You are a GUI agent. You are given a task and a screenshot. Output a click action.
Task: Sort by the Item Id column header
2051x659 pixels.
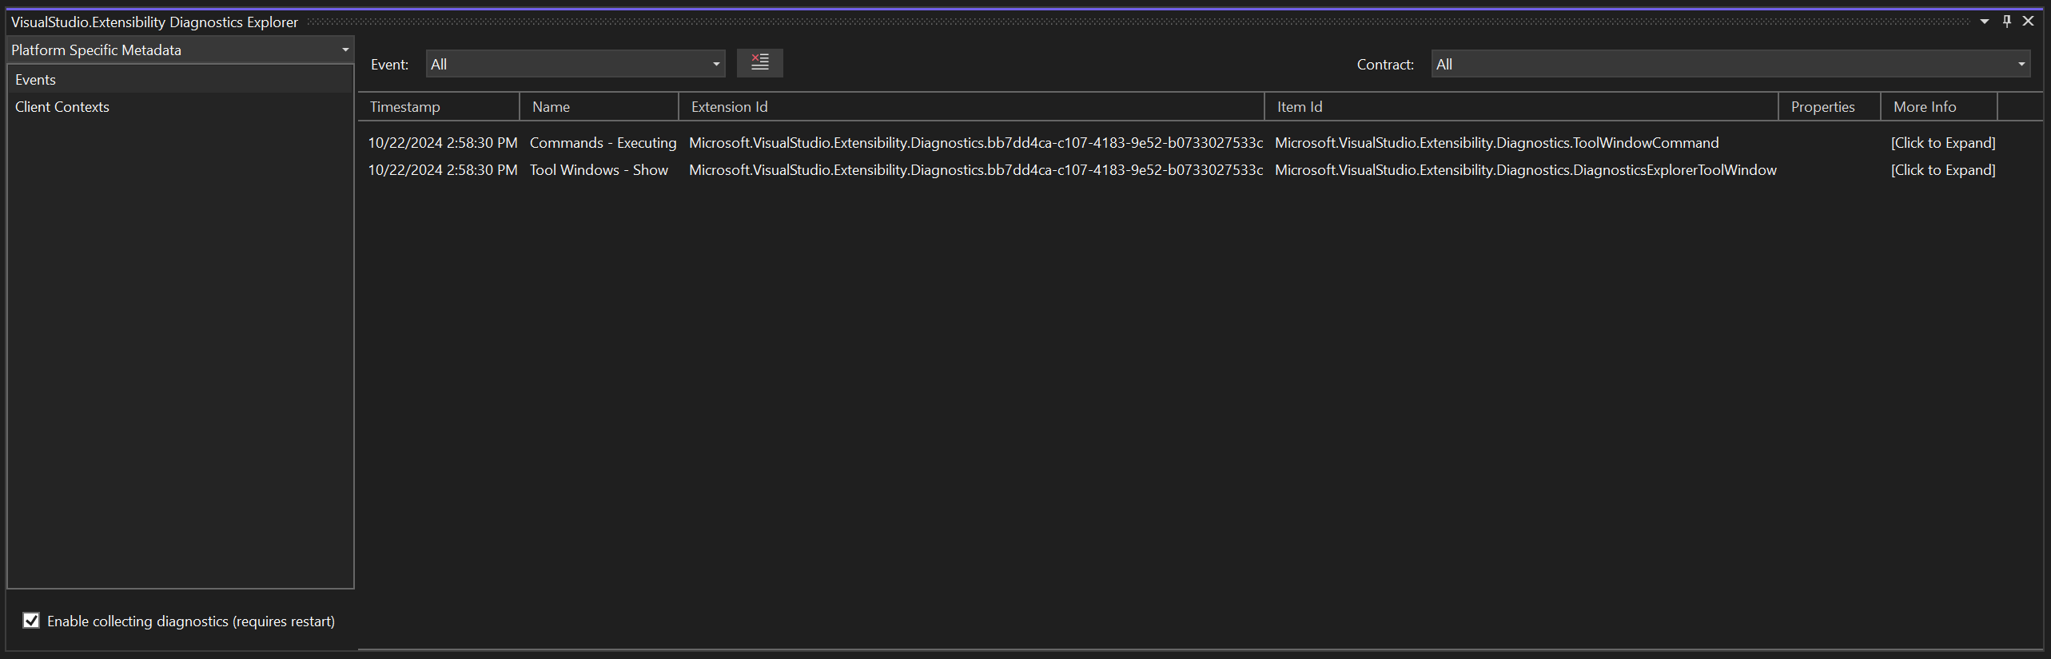(x=1522, y=107)
